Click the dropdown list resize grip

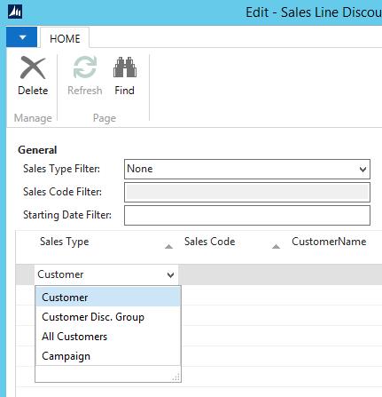[x=176, y=377]
